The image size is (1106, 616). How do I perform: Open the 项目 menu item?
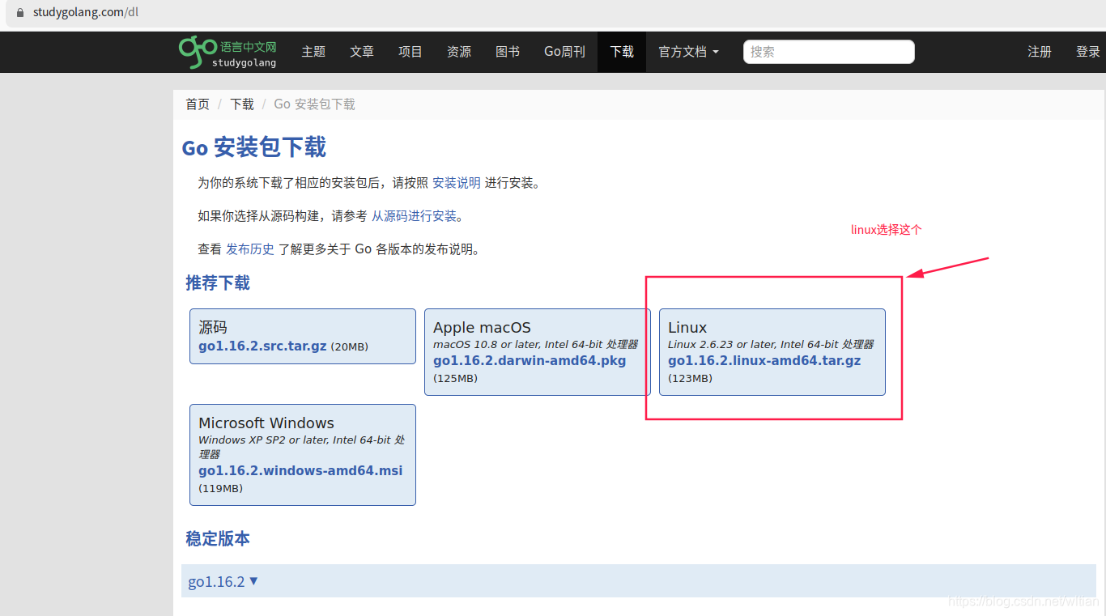pyautogui.click(x=410, y=52)
